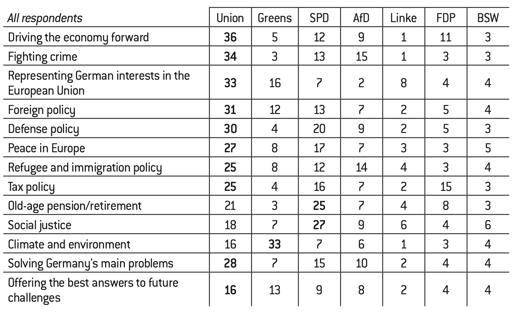The image size is (520, 312).
Task: Select the 'Foreign policy' row label
Action: coord(42,110)
